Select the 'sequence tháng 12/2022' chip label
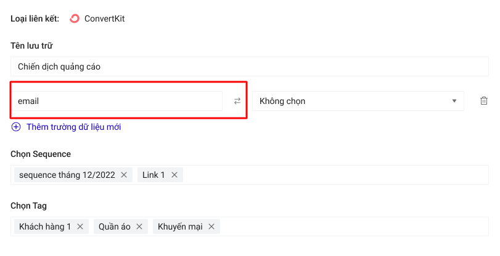The image size is (500, 256). [x=67, y=175]
